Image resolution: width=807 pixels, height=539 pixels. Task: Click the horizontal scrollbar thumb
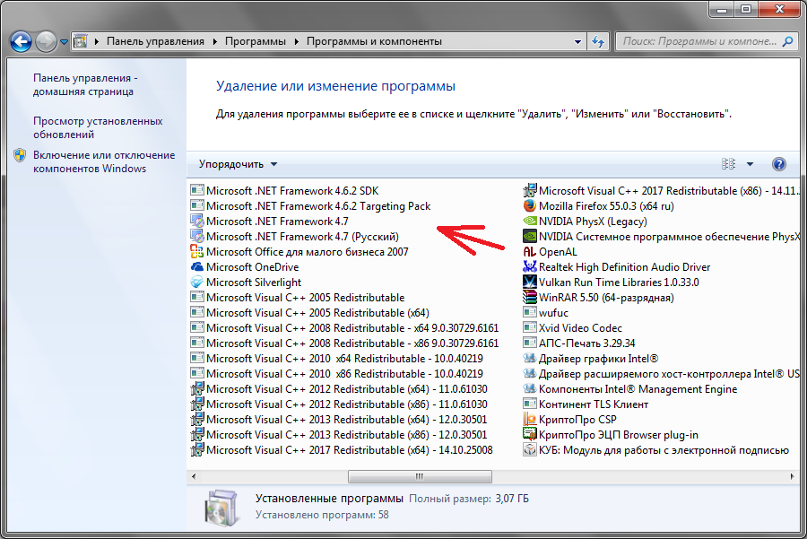(420, 477)
